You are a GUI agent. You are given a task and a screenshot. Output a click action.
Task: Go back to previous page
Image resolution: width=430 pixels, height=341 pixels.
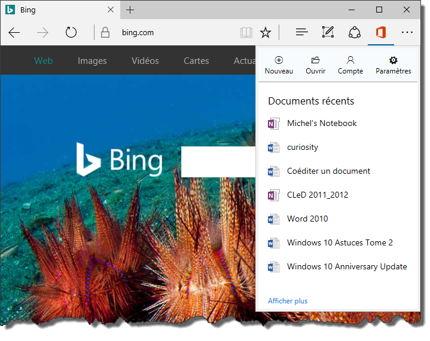pos(14,32)
